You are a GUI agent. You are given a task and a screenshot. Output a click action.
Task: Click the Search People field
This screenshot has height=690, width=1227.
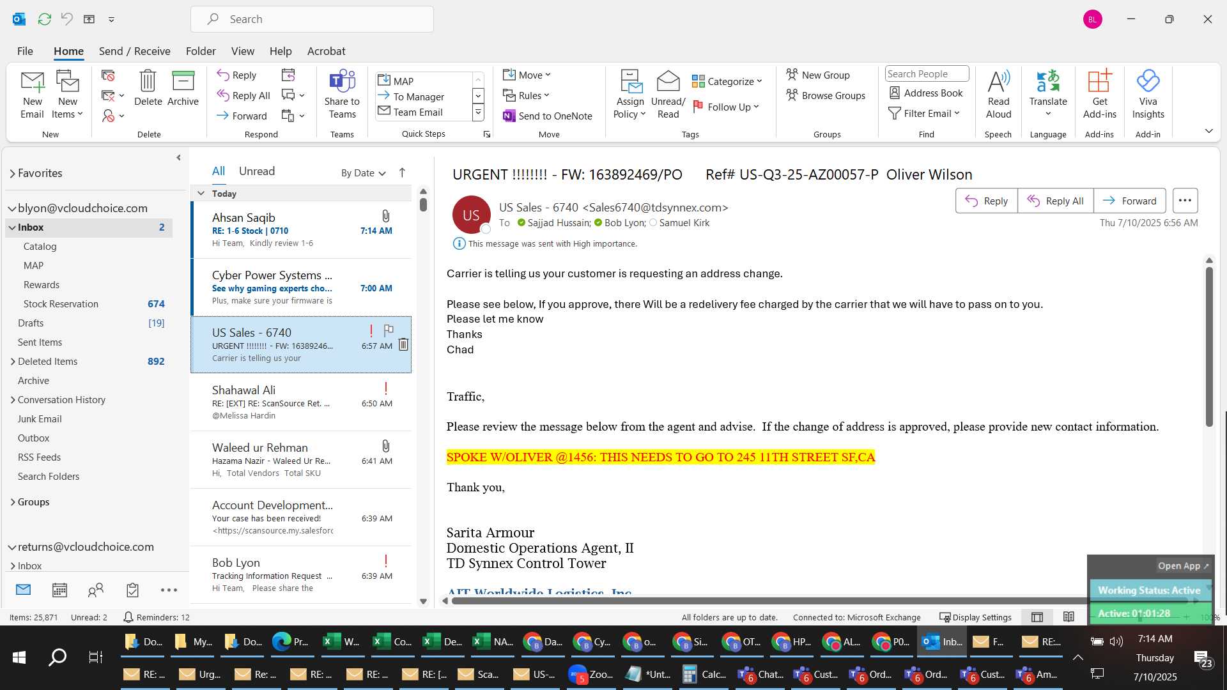[927, 74]
